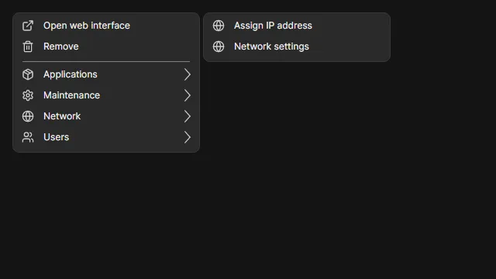Click the external-link icon beside Open web interface

(x=28, y=26)
